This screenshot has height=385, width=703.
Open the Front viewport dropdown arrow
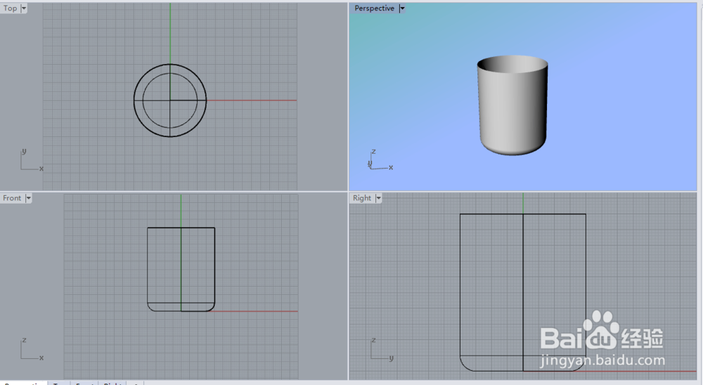point(28,198)
